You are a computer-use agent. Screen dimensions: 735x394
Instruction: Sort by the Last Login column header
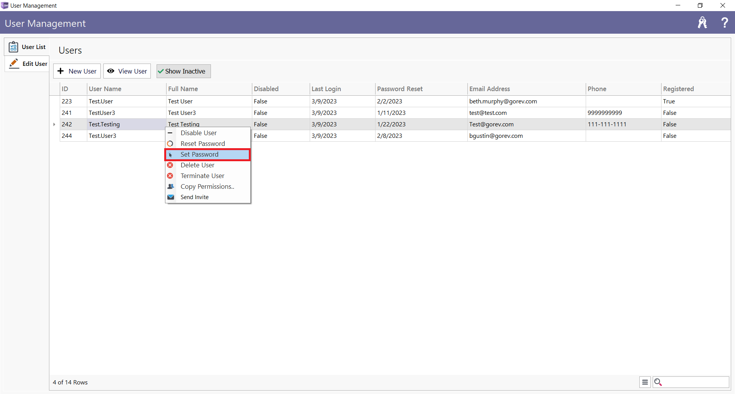click(342, 89)
